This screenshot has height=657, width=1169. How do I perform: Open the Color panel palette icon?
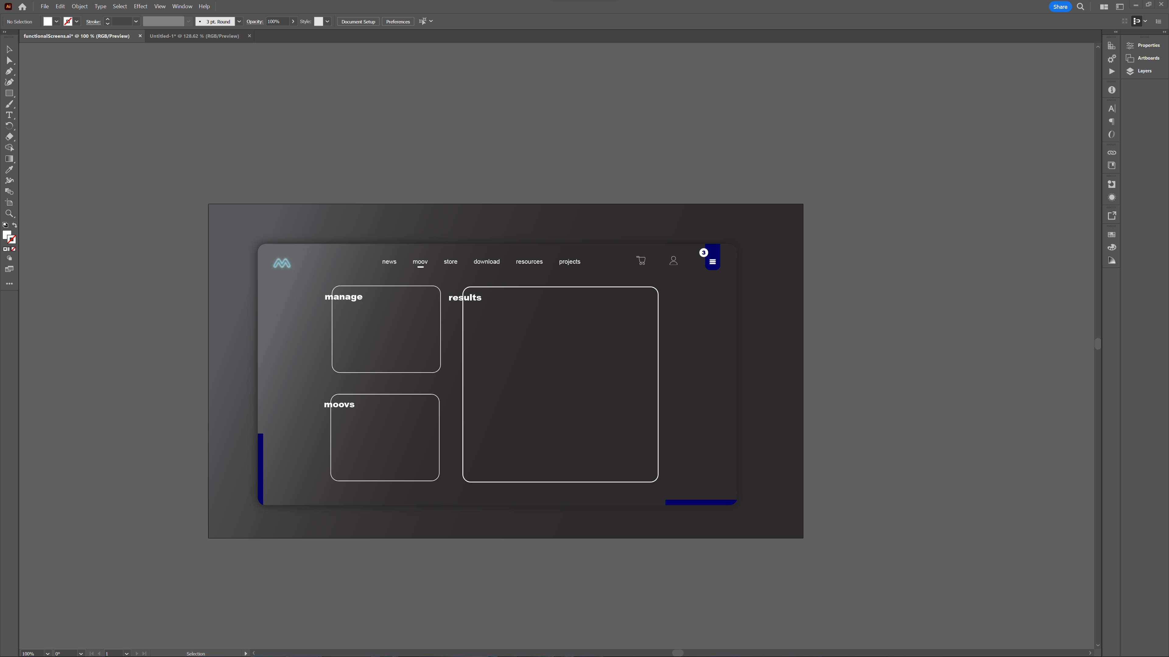pos(1111,248)
